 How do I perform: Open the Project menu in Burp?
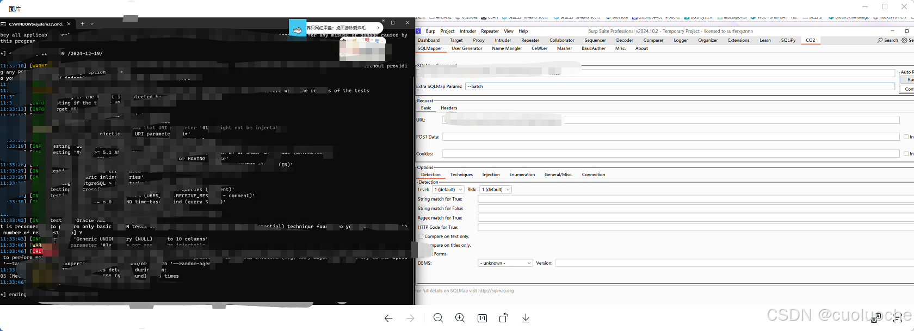coord(447,31)
